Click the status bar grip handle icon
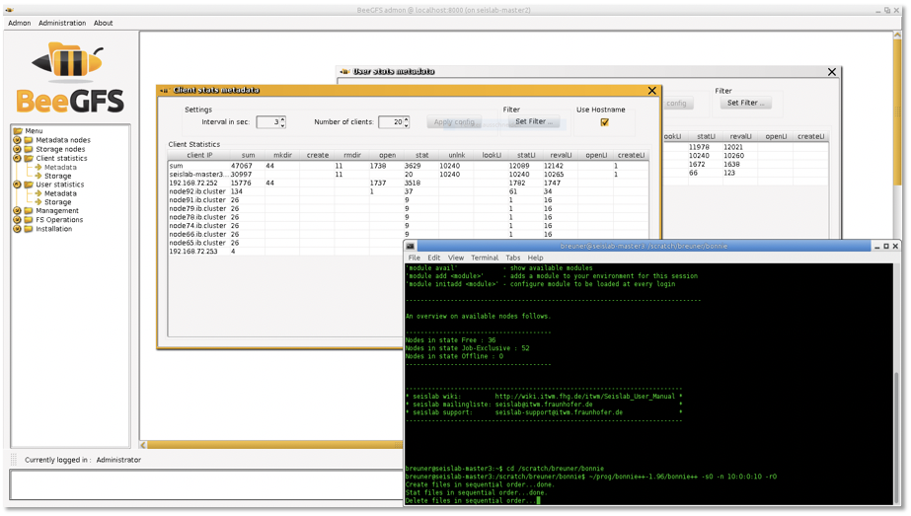Viewport: 911px width, 516px height. 14,460
